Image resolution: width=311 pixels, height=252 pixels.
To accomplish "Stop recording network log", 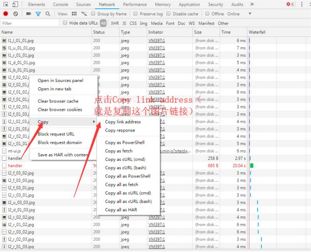I will point(6,14).
